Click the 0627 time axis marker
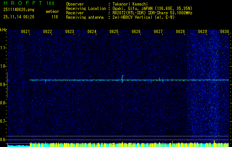Screen dimensions: 232x147 158,32
